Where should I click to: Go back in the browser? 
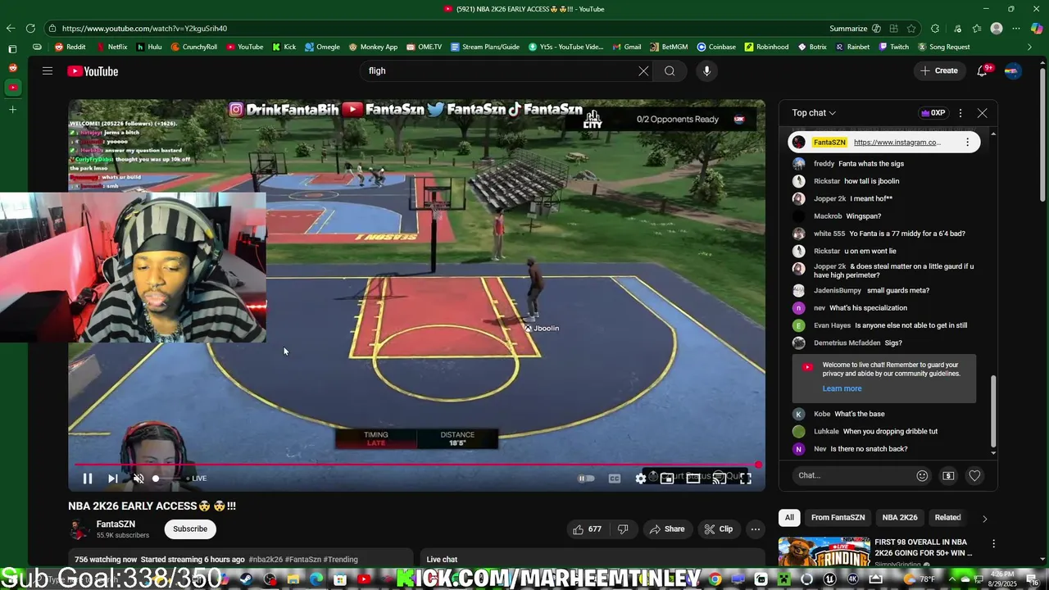pos(11,28)
